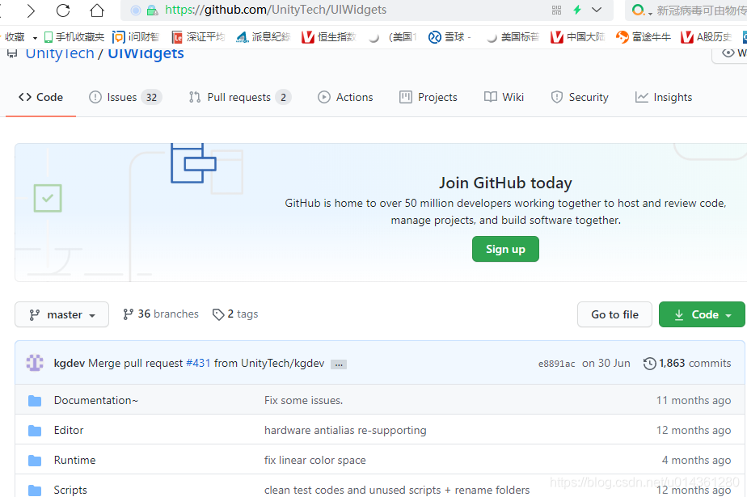Click the Scripts folder icon
Viewport: 747px width, 497px height.
[x=35, y=491]
